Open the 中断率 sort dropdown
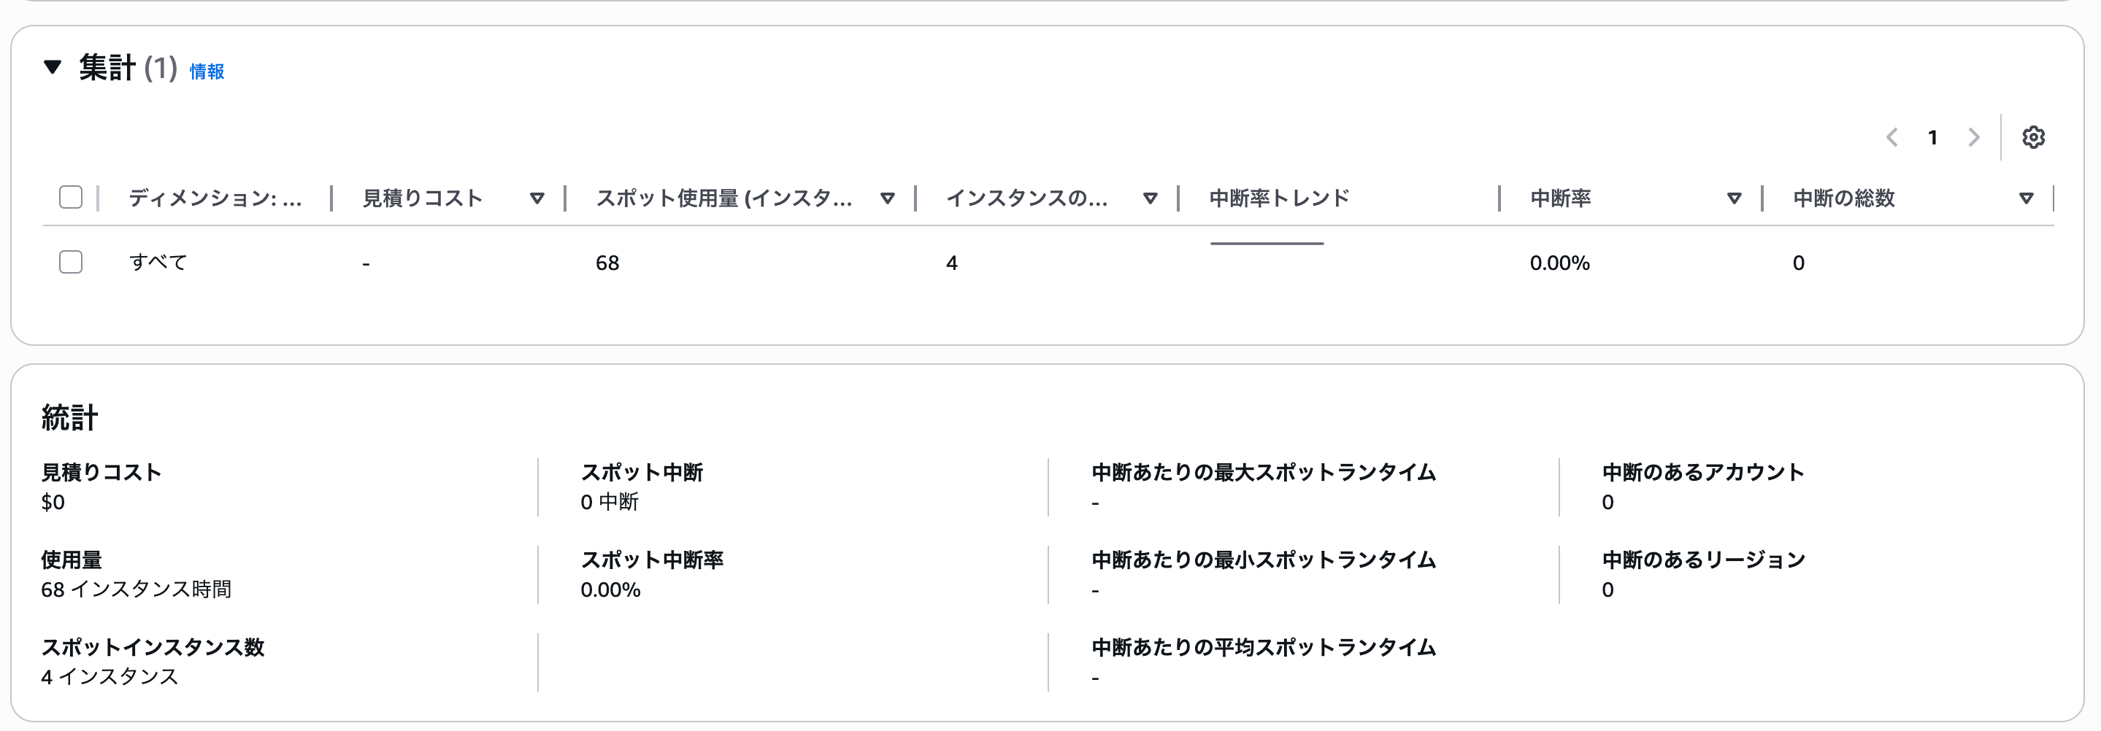 pyautogui.click(x=1733, y=198)
